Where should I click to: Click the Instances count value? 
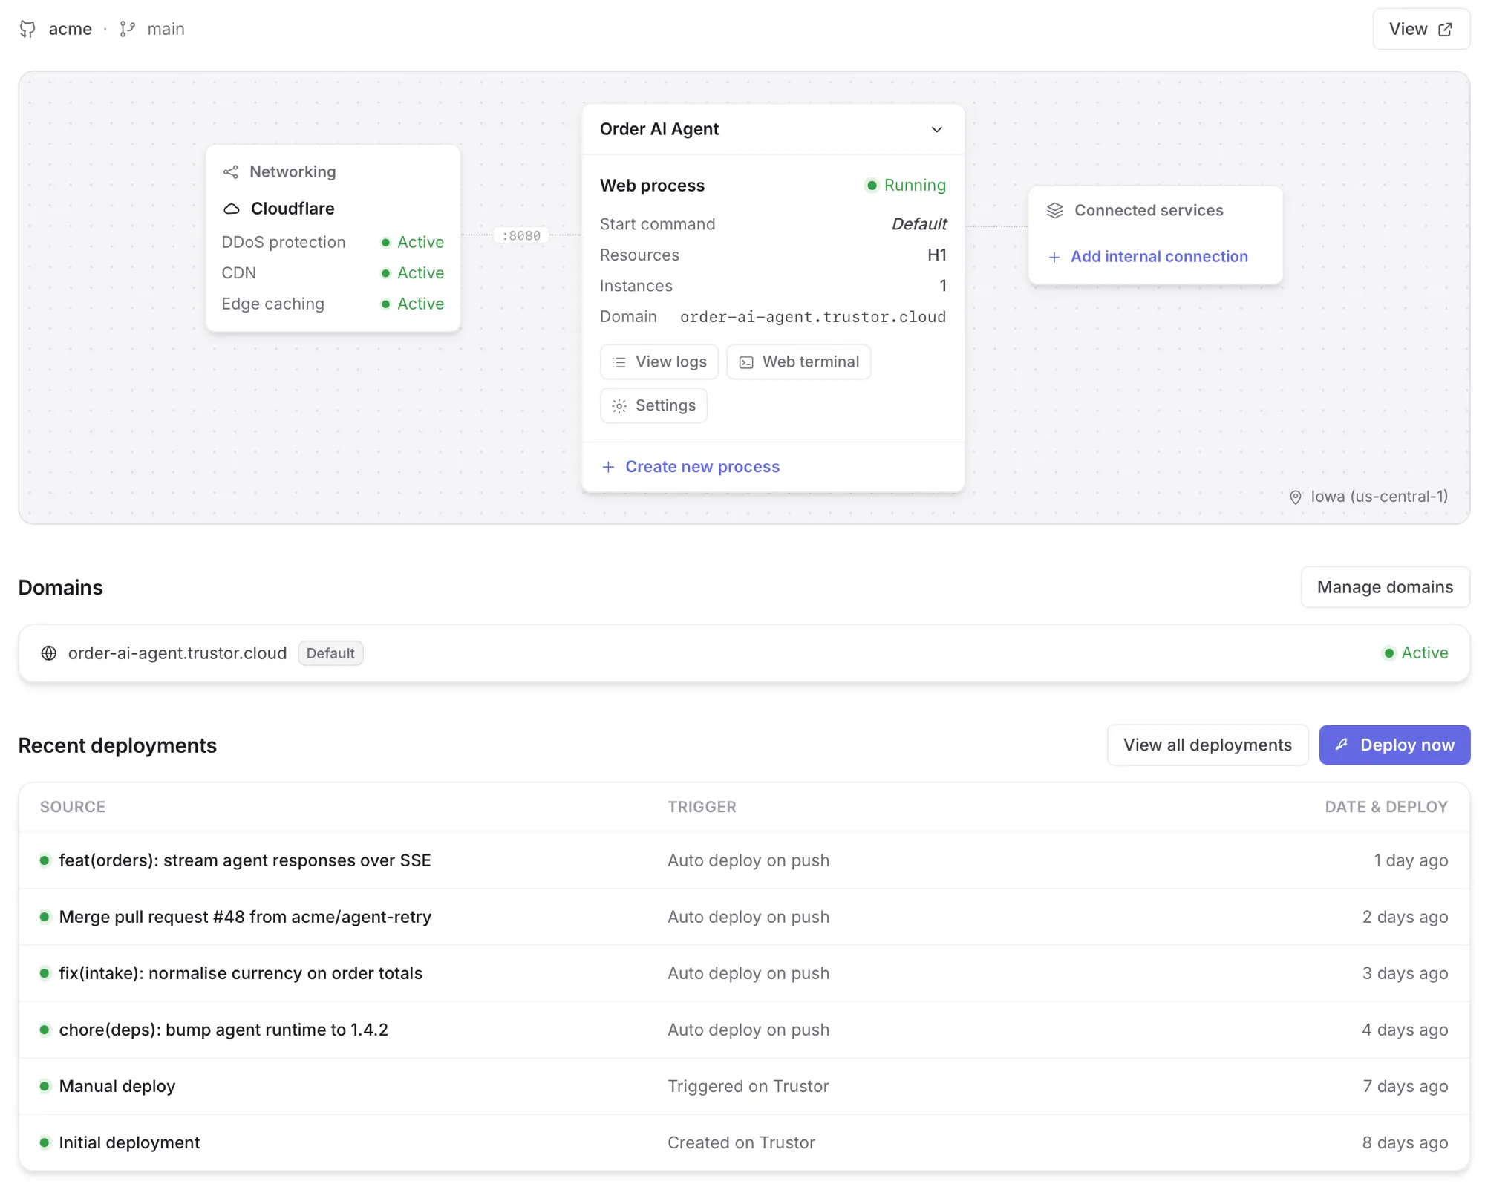(942, 286)
